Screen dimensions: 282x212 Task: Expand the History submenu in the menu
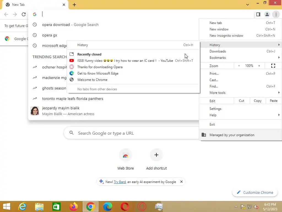(x=240, y=45)
